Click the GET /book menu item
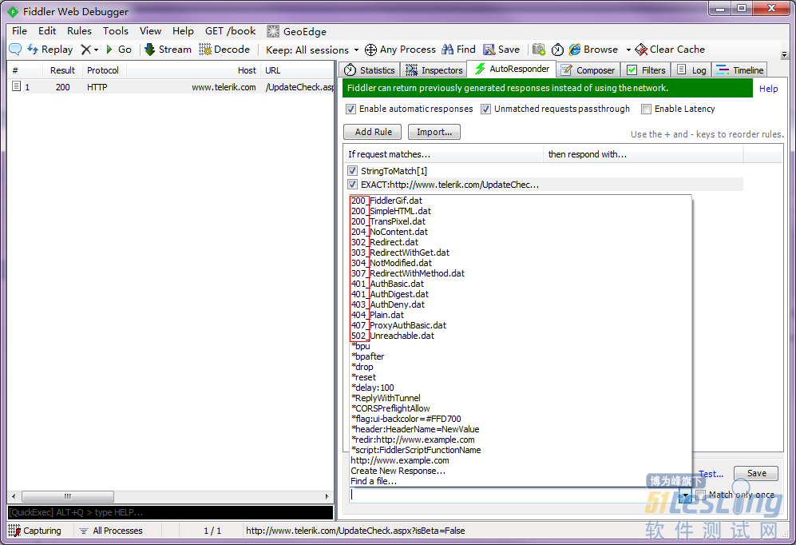The width and height of the screenshot is (796, 545). coord(231,31)
